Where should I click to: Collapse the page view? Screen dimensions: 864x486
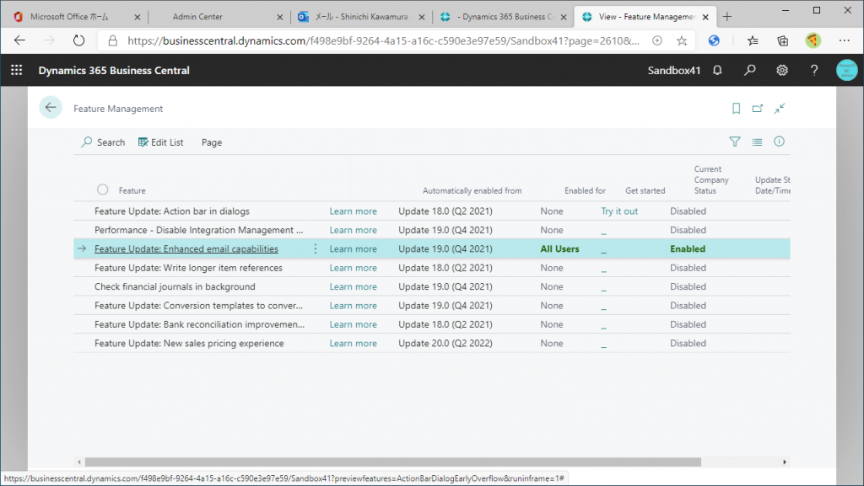point(779,109)
